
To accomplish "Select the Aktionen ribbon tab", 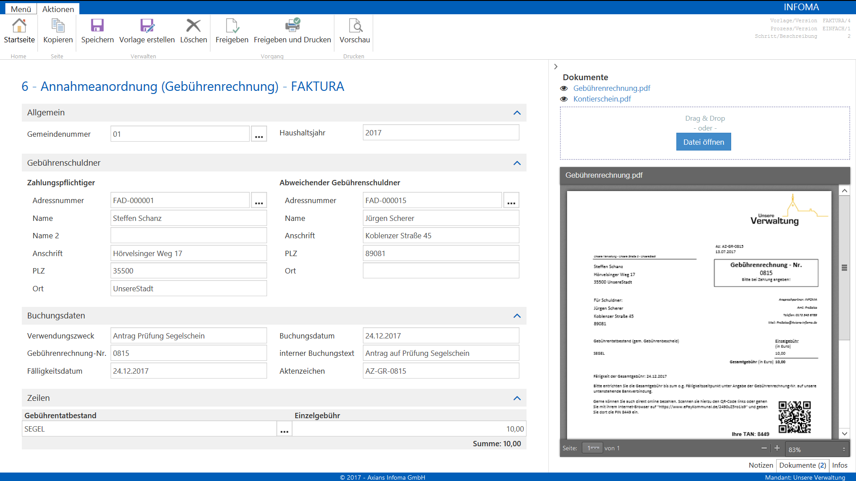I will [58, 9].
